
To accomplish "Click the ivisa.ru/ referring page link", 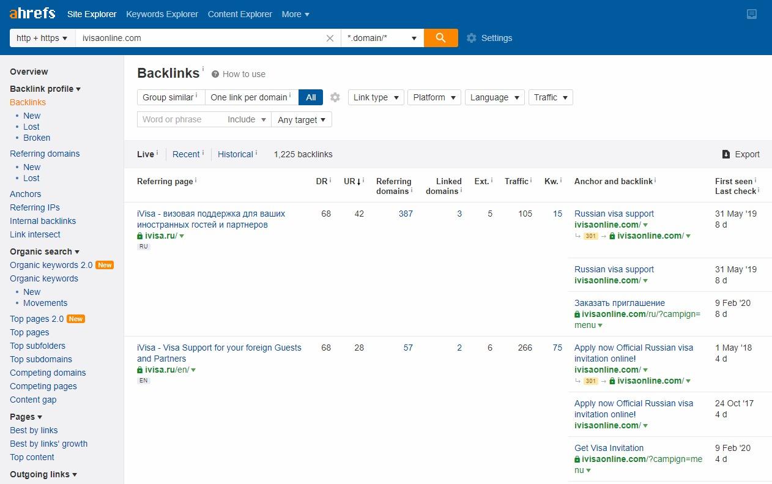I will 161,236.
